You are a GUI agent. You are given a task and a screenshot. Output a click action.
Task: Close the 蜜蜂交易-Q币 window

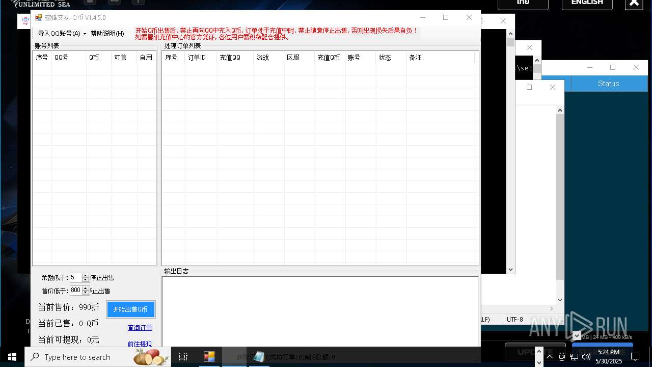[469, 17]
